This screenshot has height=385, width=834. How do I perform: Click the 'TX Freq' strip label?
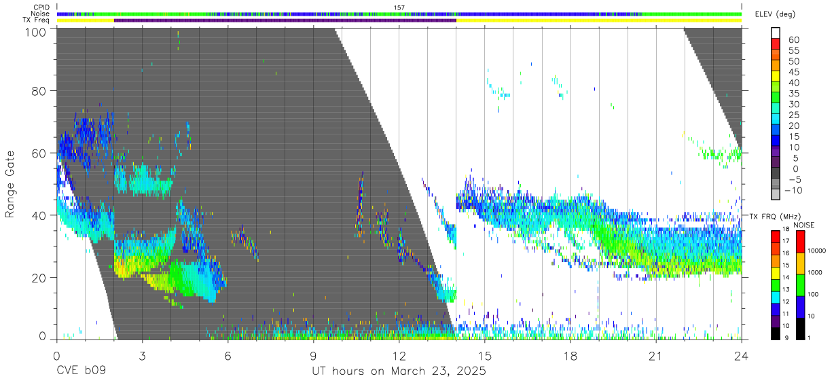tap(36, 20)
